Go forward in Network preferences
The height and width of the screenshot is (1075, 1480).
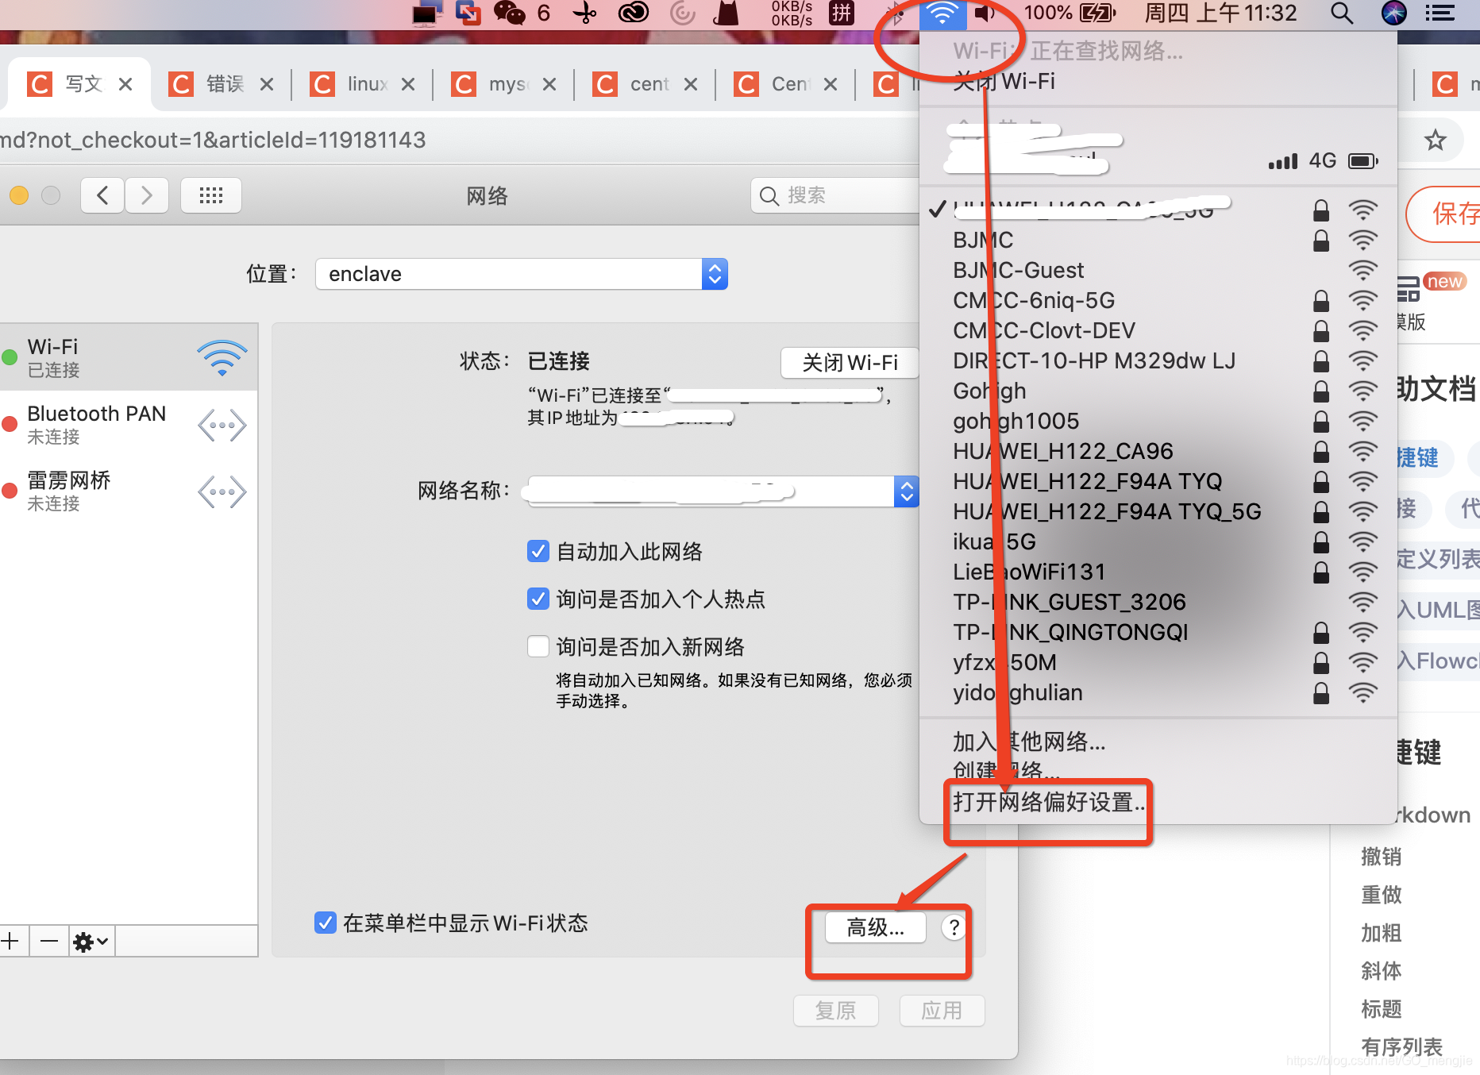pyautogui.click(x=146, y=195)
